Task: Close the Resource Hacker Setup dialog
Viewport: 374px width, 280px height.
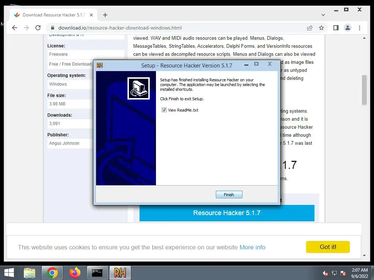Action: [x=270, y=64]
